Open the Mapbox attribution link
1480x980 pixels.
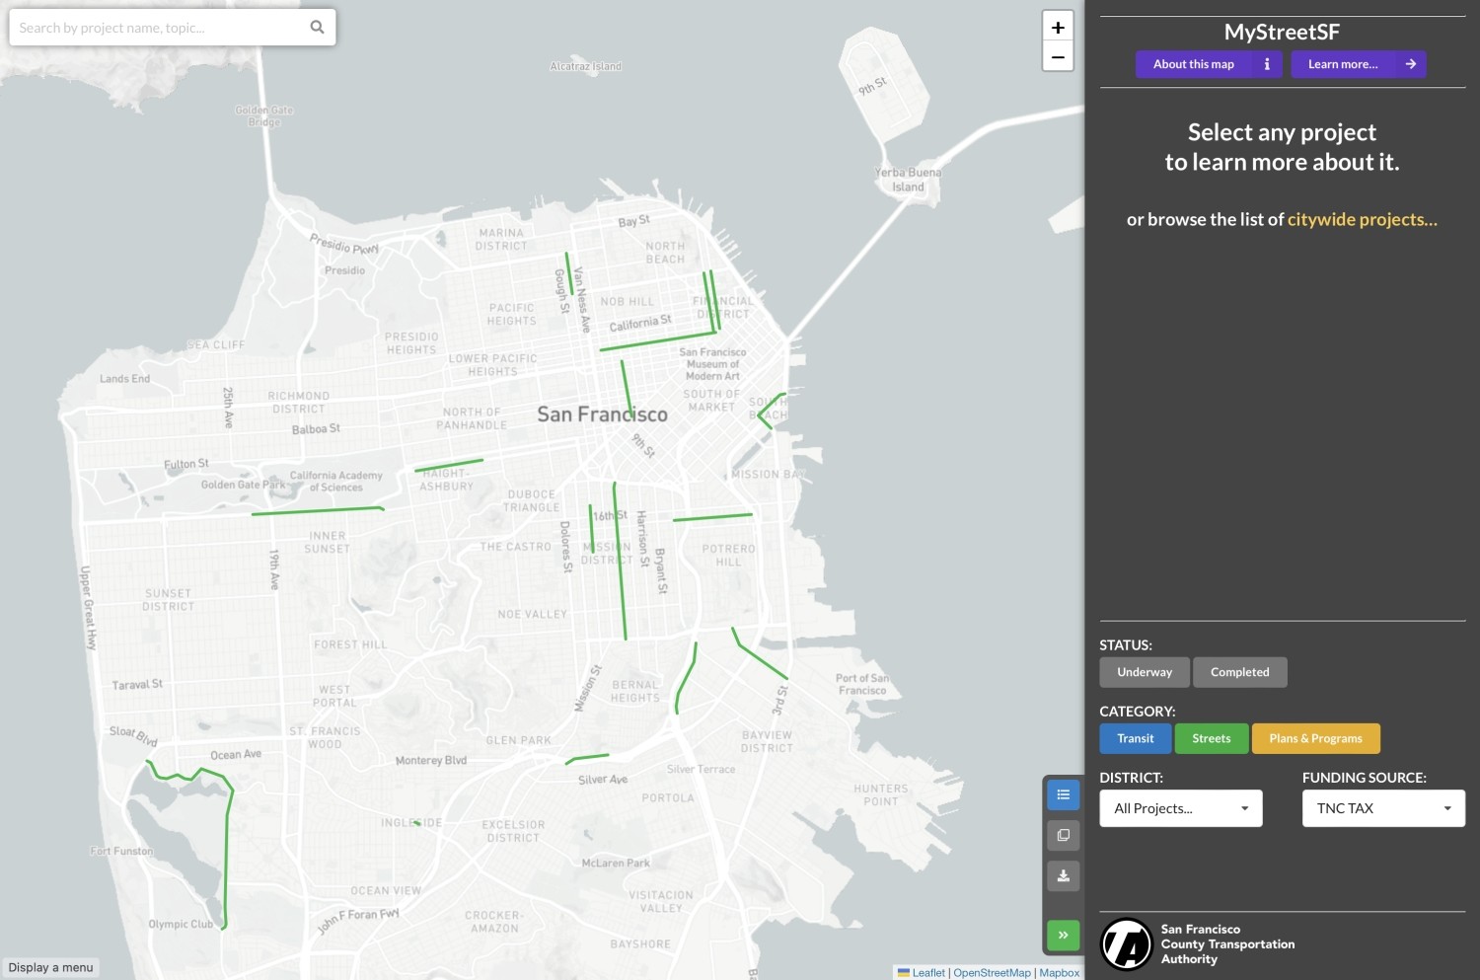(x=1060, y=973)
